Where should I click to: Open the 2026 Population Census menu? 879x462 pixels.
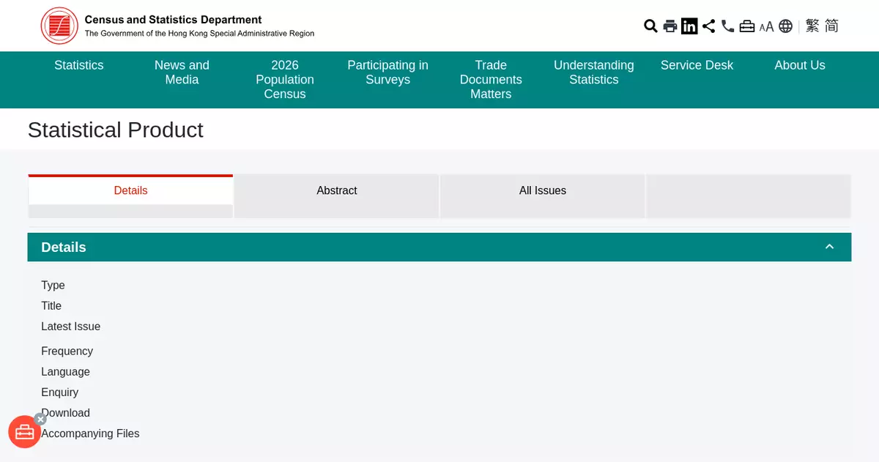click(x=285, y=79)
